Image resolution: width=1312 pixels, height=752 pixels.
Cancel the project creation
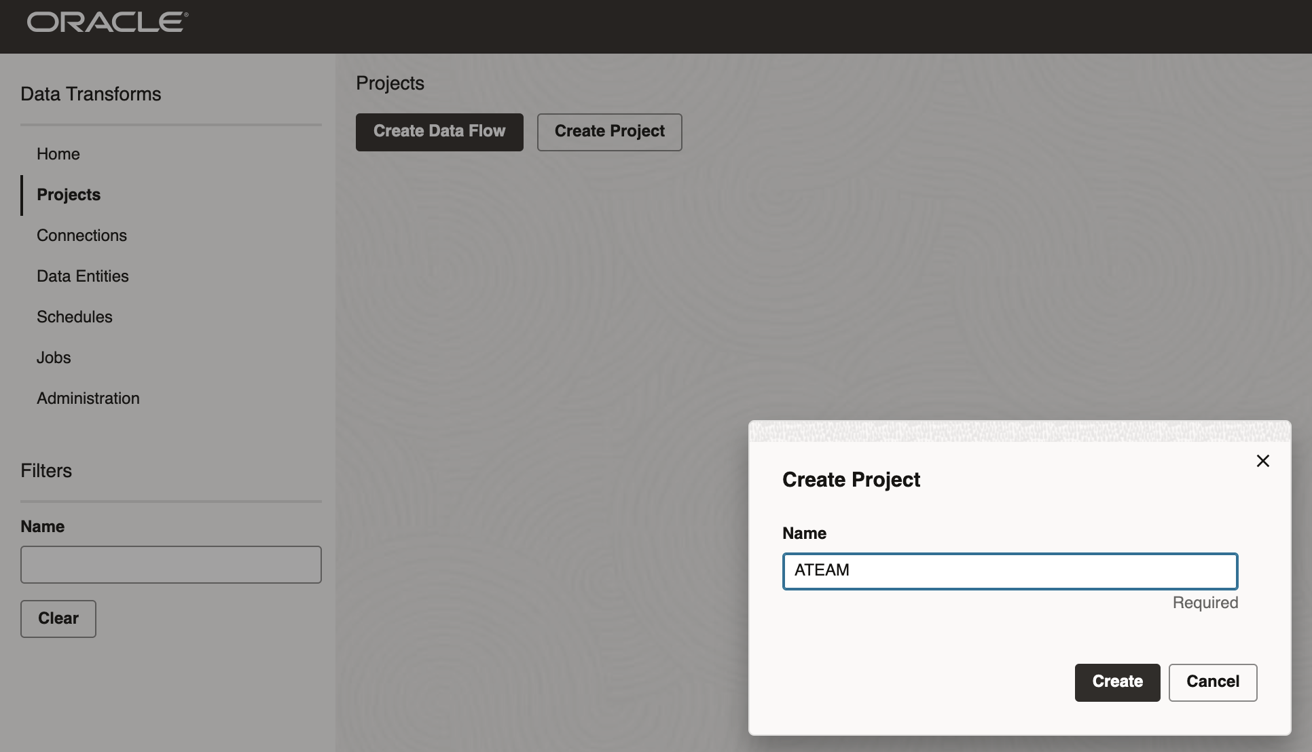tap(1213, 682)
